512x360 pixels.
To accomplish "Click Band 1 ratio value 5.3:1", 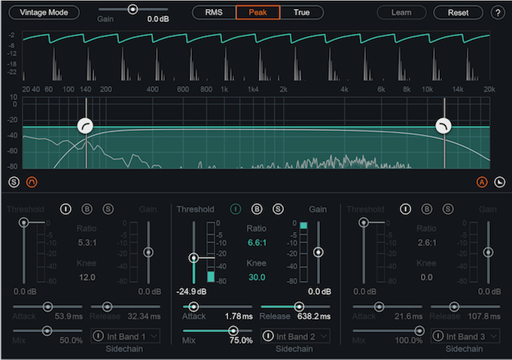I will click(87, 243).
